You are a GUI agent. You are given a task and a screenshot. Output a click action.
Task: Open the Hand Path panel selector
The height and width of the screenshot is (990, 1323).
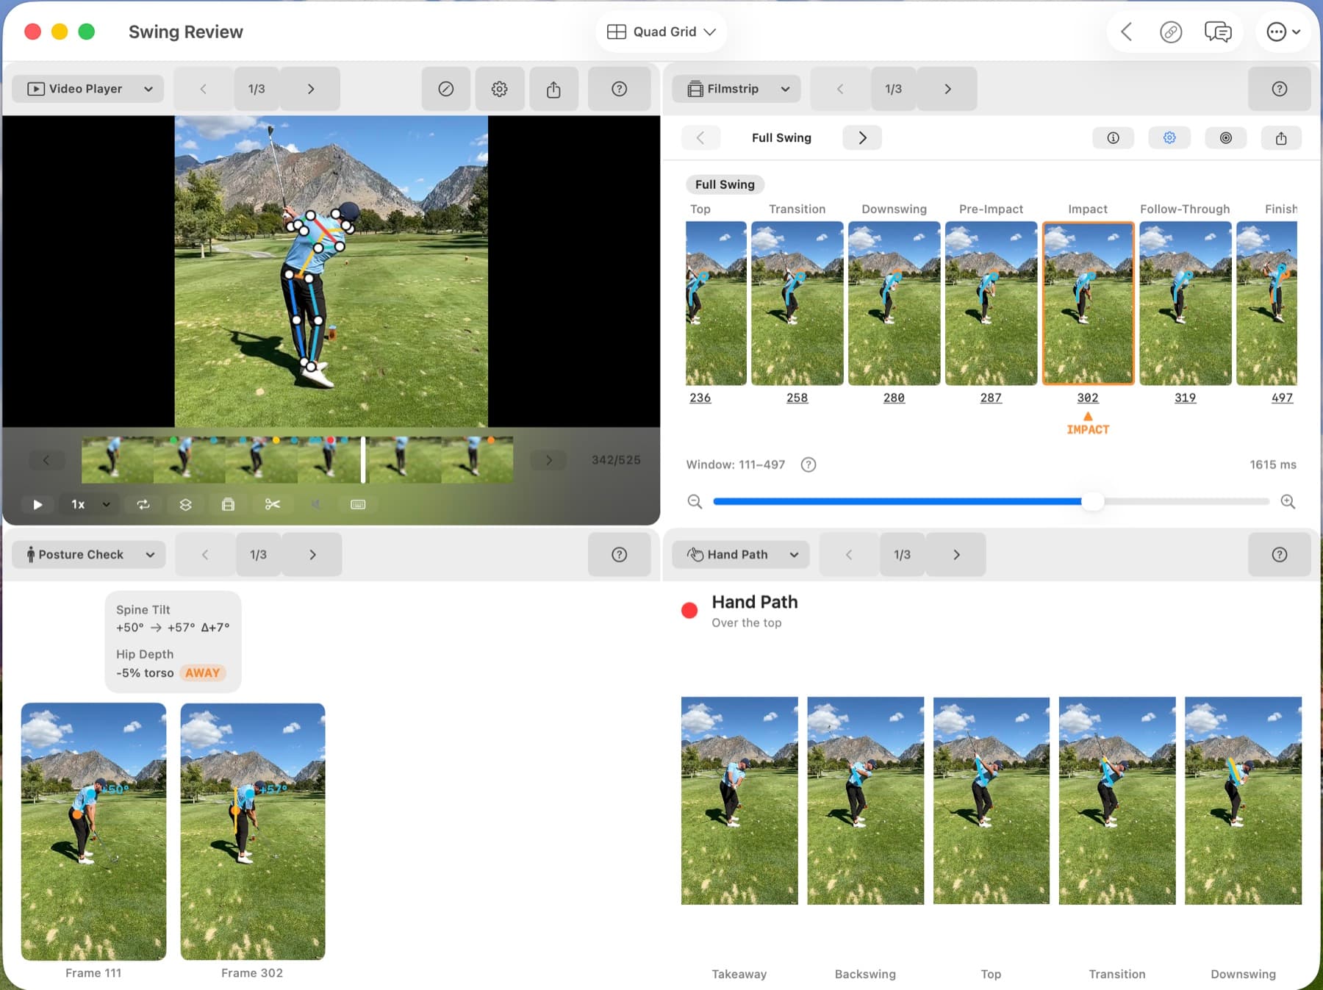tap(741, 554)
